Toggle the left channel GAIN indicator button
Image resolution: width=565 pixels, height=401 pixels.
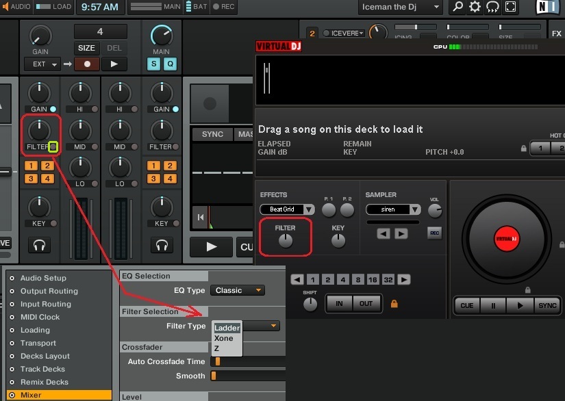point(53,109)
